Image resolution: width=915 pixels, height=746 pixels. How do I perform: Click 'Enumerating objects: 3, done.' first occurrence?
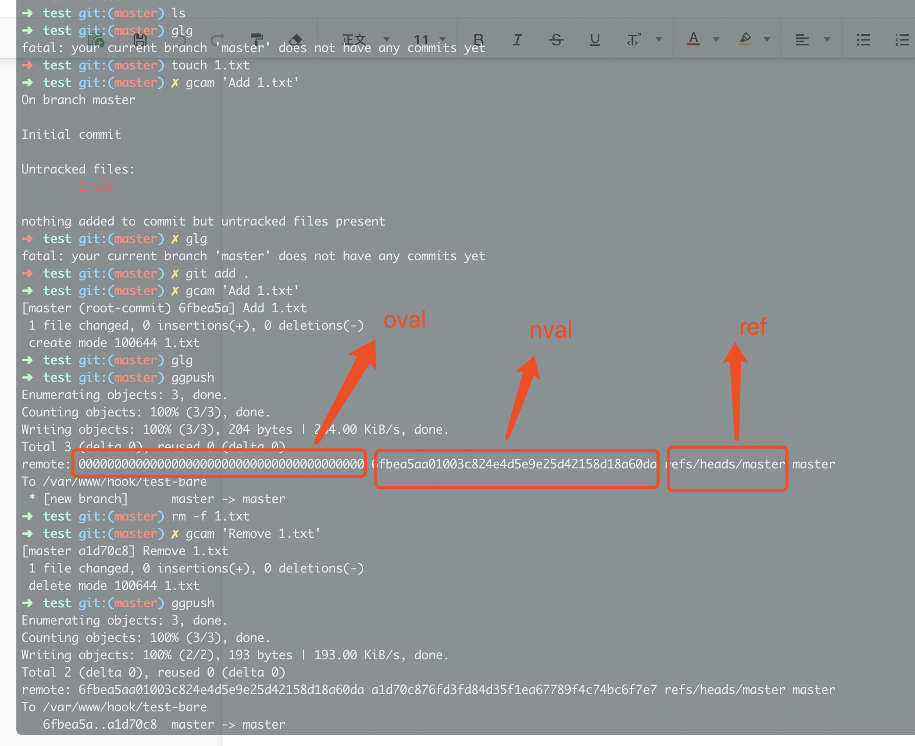pyautogui.click(x=124, y=395)
